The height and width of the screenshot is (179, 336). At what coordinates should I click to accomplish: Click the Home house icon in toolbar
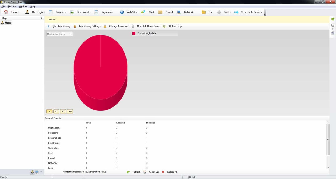tap(6, 12)
